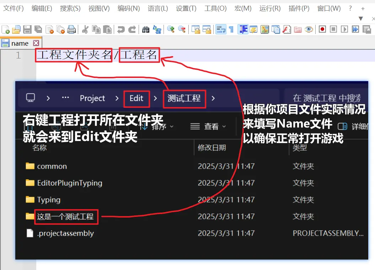The image size is (375, 270).
Task: Open the 插件(P) menu
Action: click(x=299, y=9)
